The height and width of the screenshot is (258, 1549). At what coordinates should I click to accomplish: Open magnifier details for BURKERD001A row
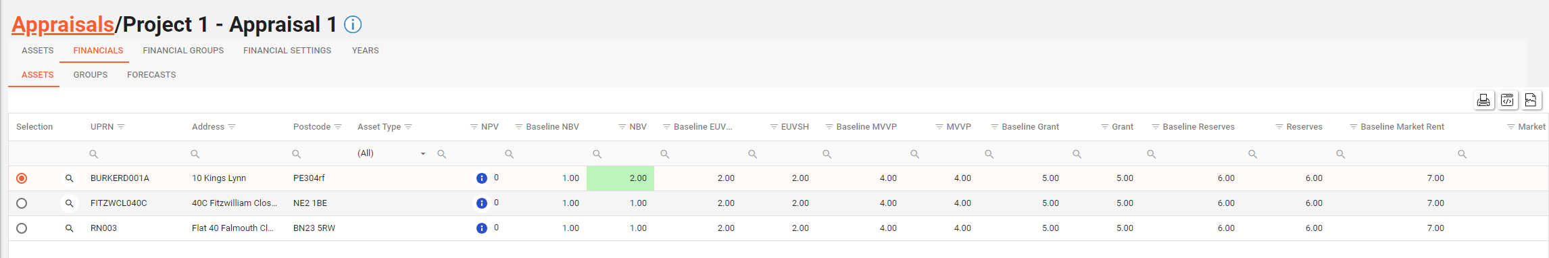[69, 178]
